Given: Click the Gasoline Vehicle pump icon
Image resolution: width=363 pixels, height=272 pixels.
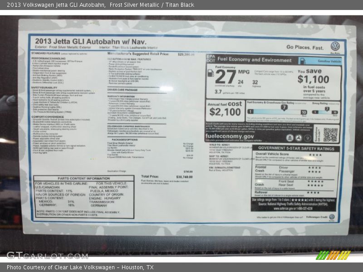Looking at the screenshot, I should [x=303, y=61].
